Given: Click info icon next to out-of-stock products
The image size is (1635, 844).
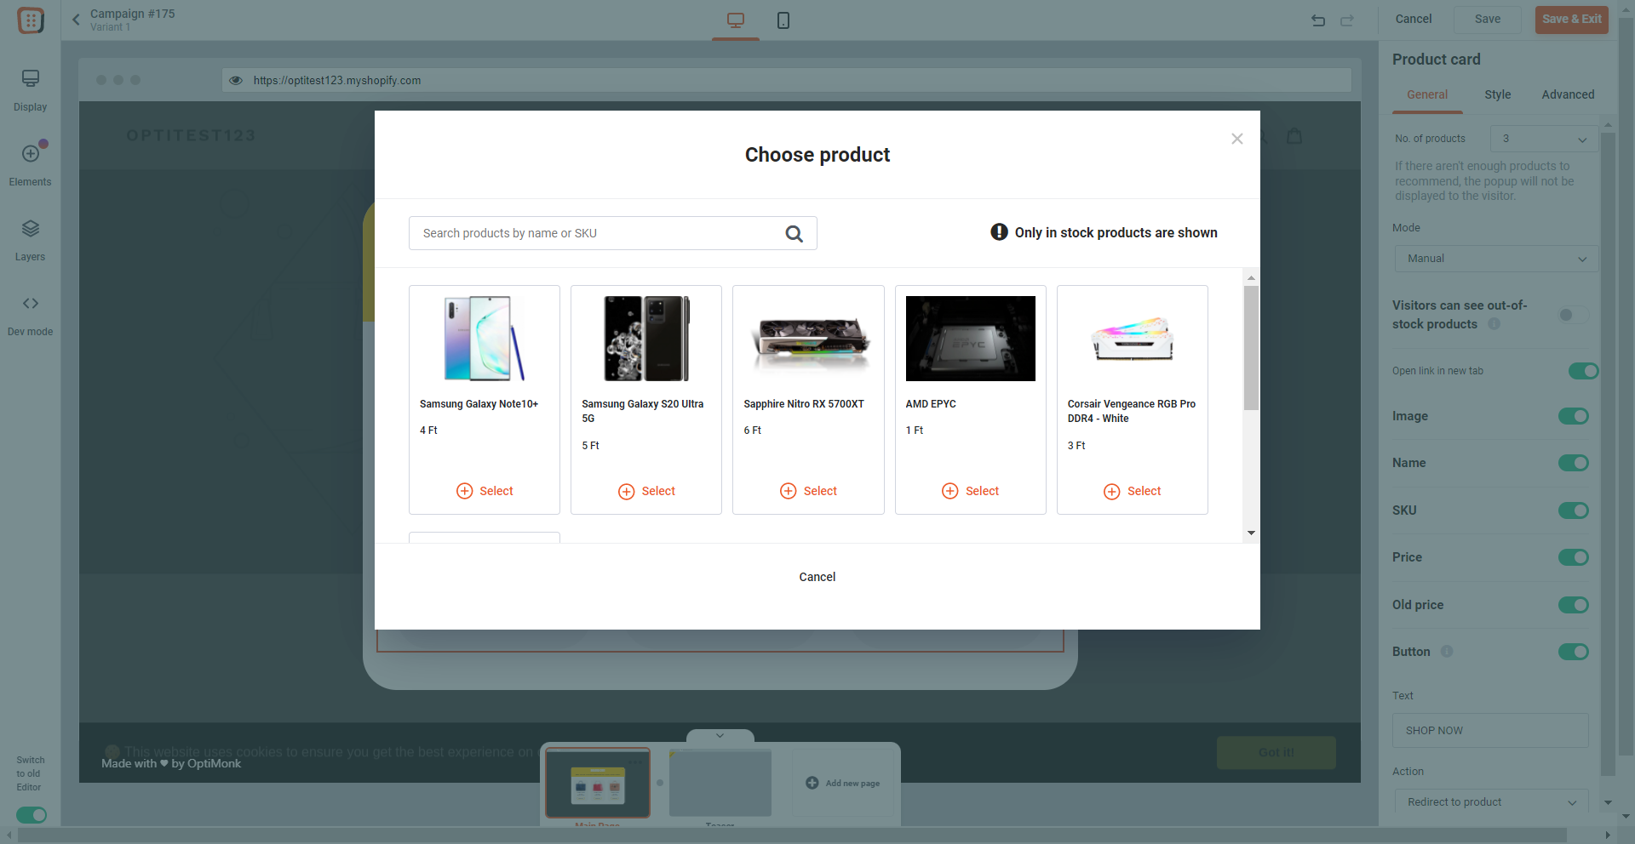Looking at the screenshot, I should coord(1494,324).
